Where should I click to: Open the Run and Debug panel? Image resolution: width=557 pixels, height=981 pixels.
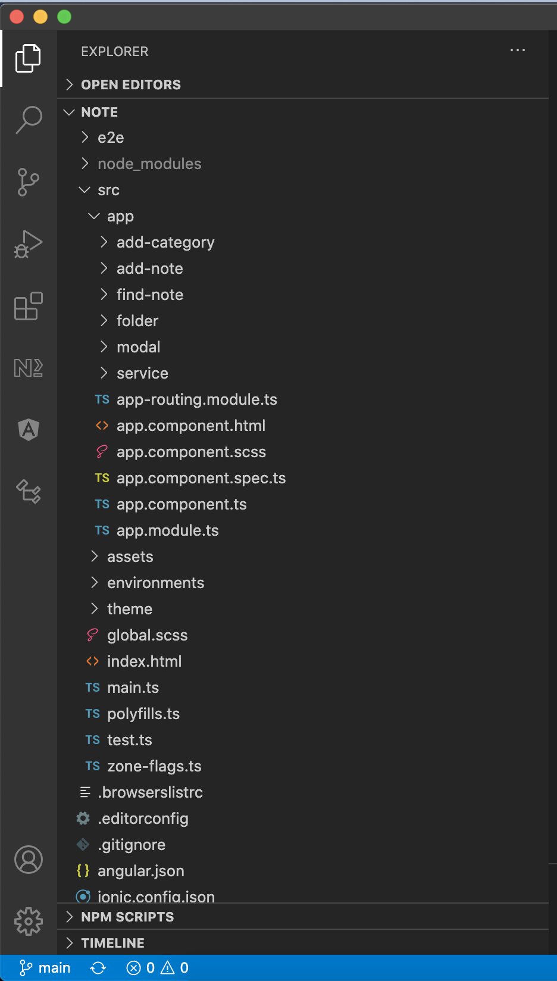click(28, 243)
